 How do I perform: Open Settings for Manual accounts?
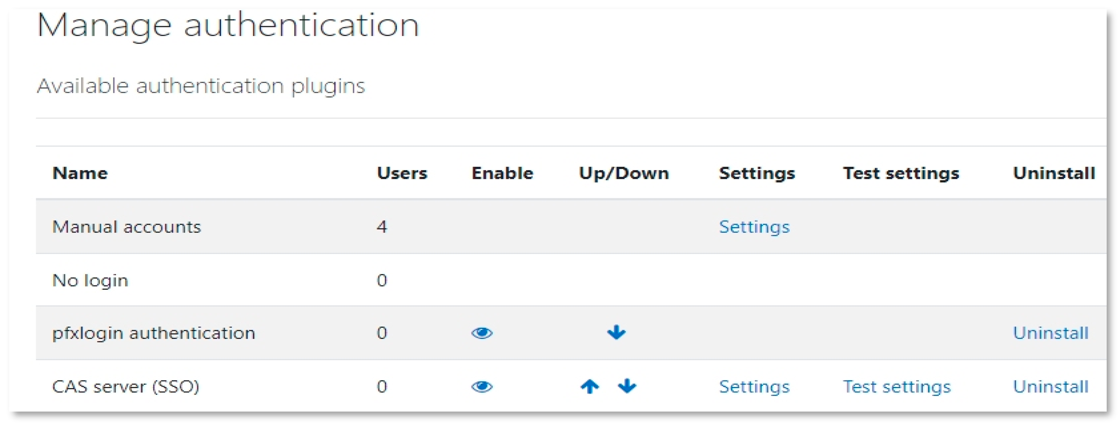754,227
